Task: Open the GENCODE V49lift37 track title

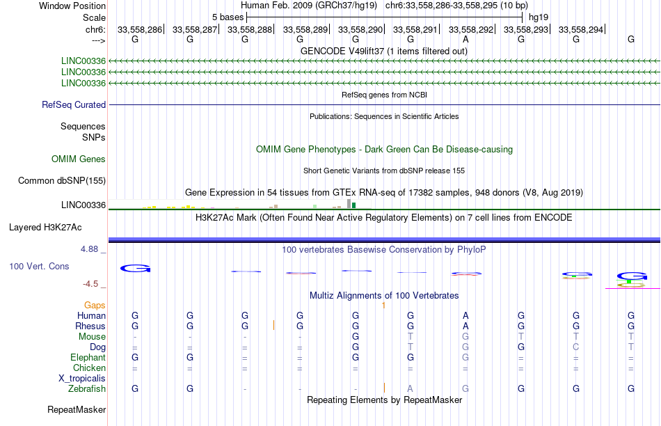Action: click(x=384, y=51)
